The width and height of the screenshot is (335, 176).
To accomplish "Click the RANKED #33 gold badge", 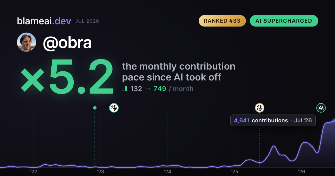I will pos(222,21).
